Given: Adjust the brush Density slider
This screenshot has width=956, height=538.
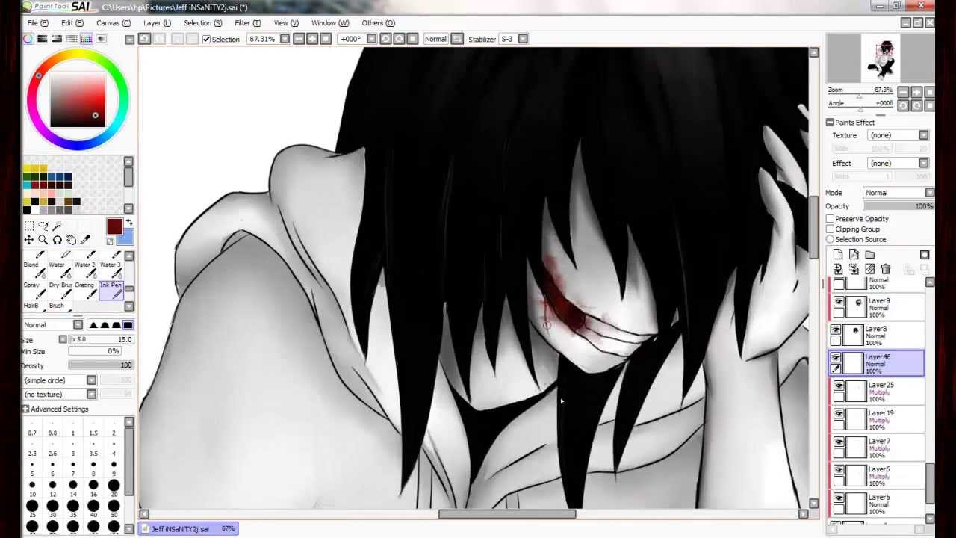Looking at the screenshot, I should pyautogui.click(x=100, y=365).
